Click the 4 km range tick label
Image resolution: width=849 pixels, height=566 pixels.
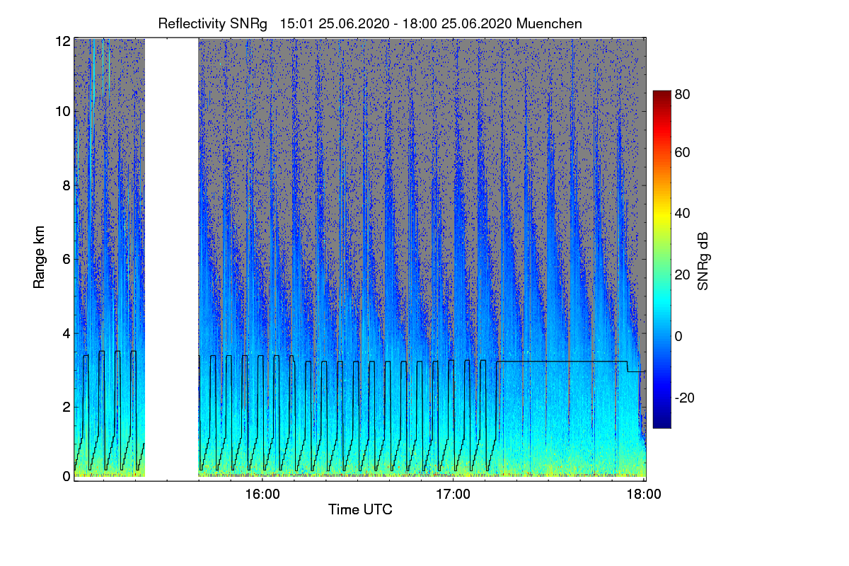coord(67,333)
